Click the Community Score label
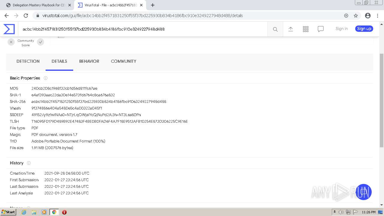The image size is (384, 216). click(x=25, y=43)
